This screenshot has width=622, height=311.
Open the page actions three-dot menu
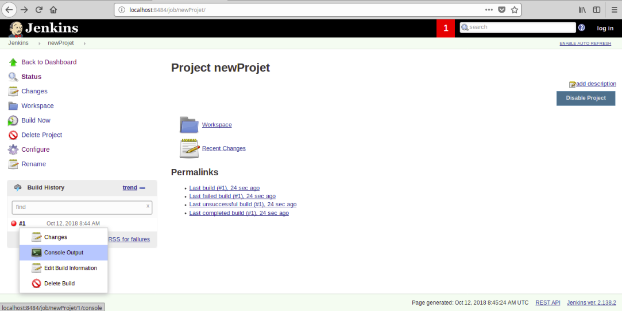pos(489,10)
